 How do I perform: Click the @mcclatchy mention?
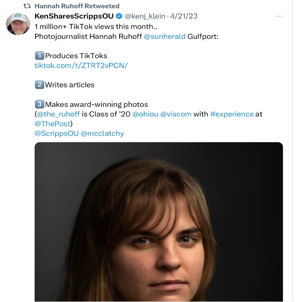102,133
